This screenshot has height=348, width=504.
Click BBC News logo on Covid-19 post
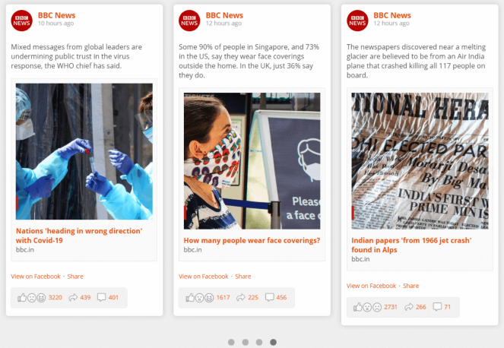pos(21,21)
